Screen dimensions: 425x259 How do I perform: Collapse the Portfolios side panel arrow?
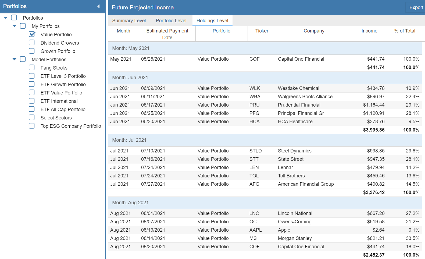click(98, 6)
